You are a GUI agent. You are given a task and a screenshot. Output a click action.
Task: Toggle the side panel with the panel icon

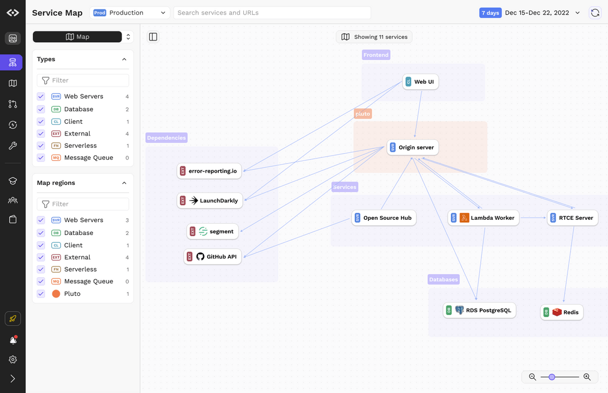pos(153,36)
